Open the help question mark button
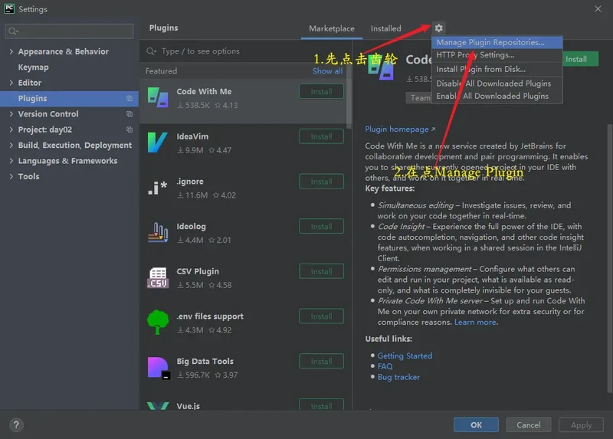 [16, 424]
